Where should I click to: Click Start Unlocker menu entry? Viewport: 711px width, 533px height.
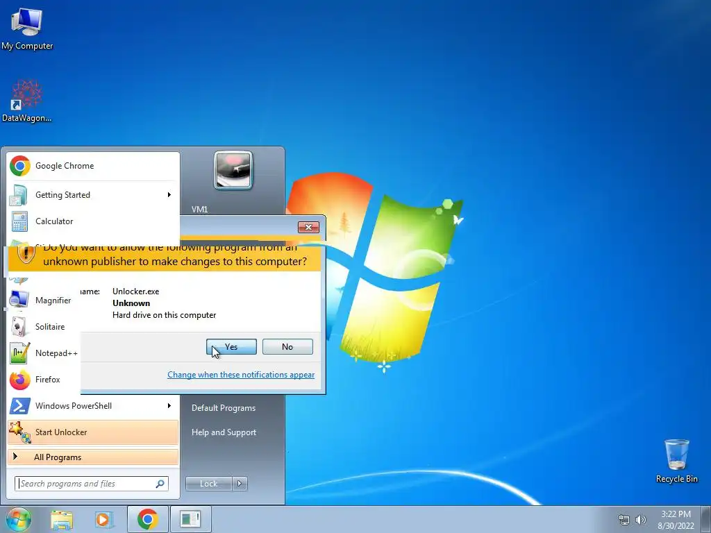click(x=93, y=432)
